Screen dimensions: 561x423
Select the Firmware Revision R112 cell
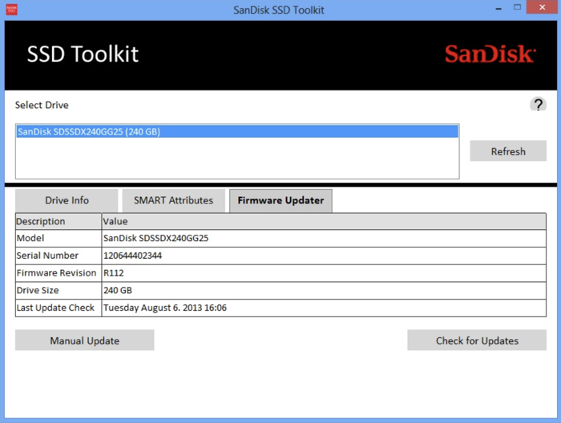tap(114, 273)
